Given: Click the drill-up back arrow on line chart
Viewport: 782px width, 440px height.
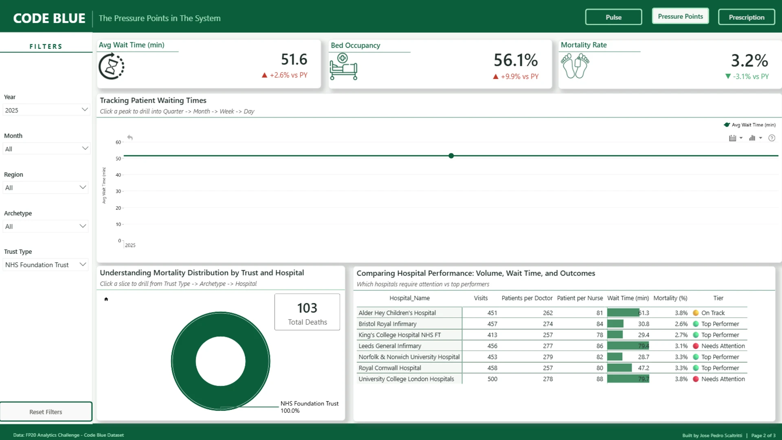Looking at the screenshot, I should 130,138.
